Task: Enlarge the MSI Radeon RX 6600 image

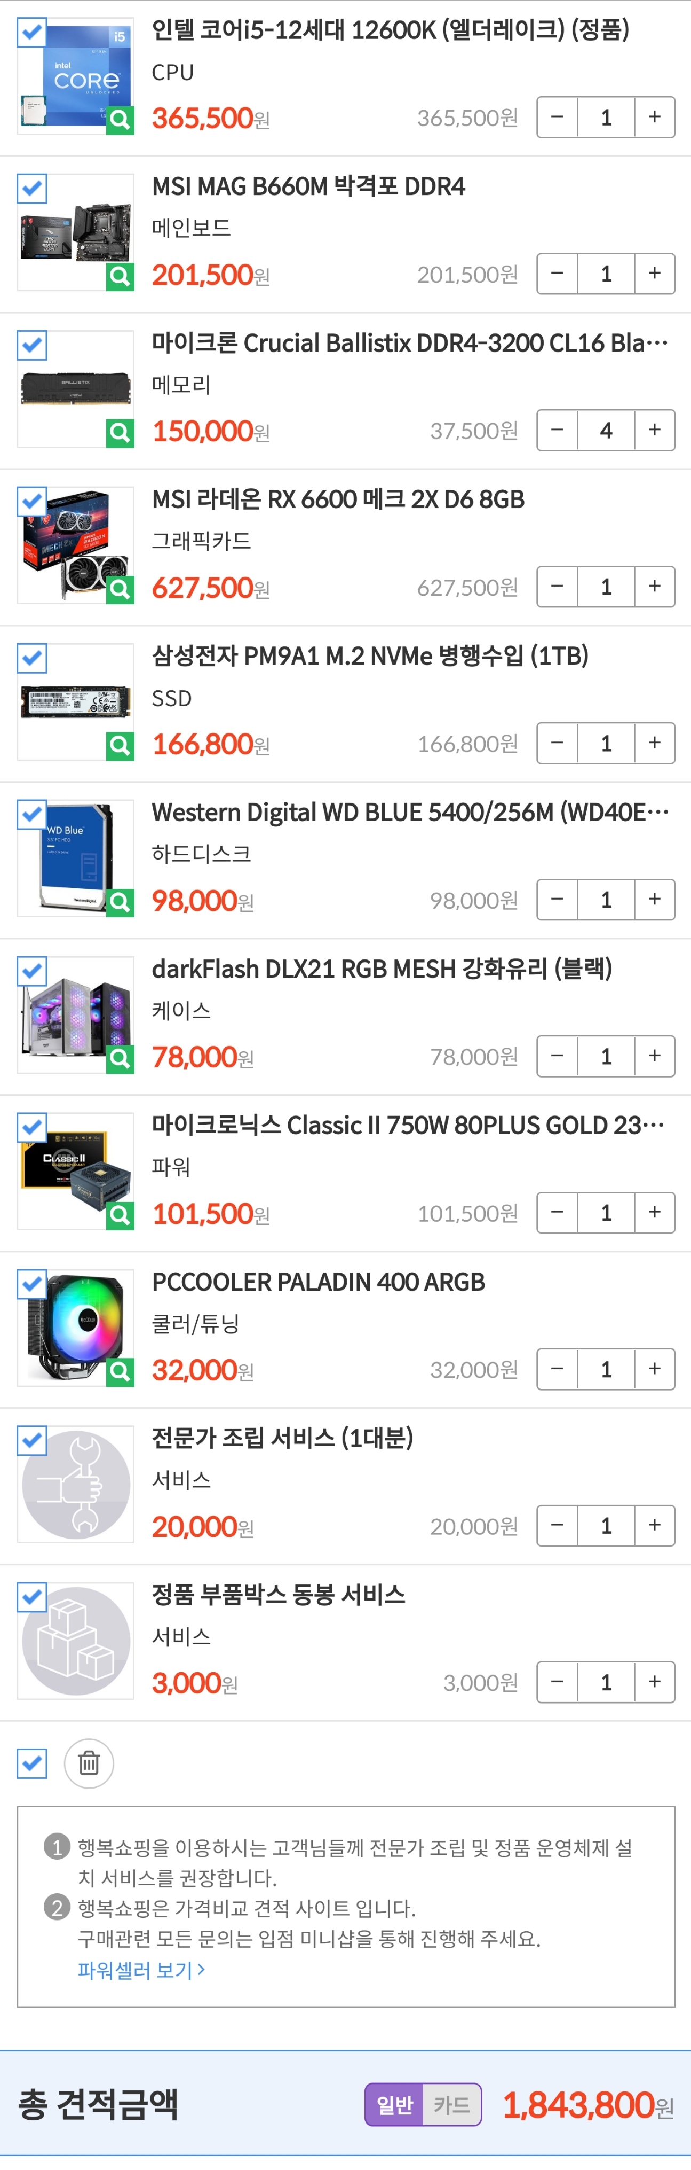Action: pyautogui.click(x=121, y=589)
